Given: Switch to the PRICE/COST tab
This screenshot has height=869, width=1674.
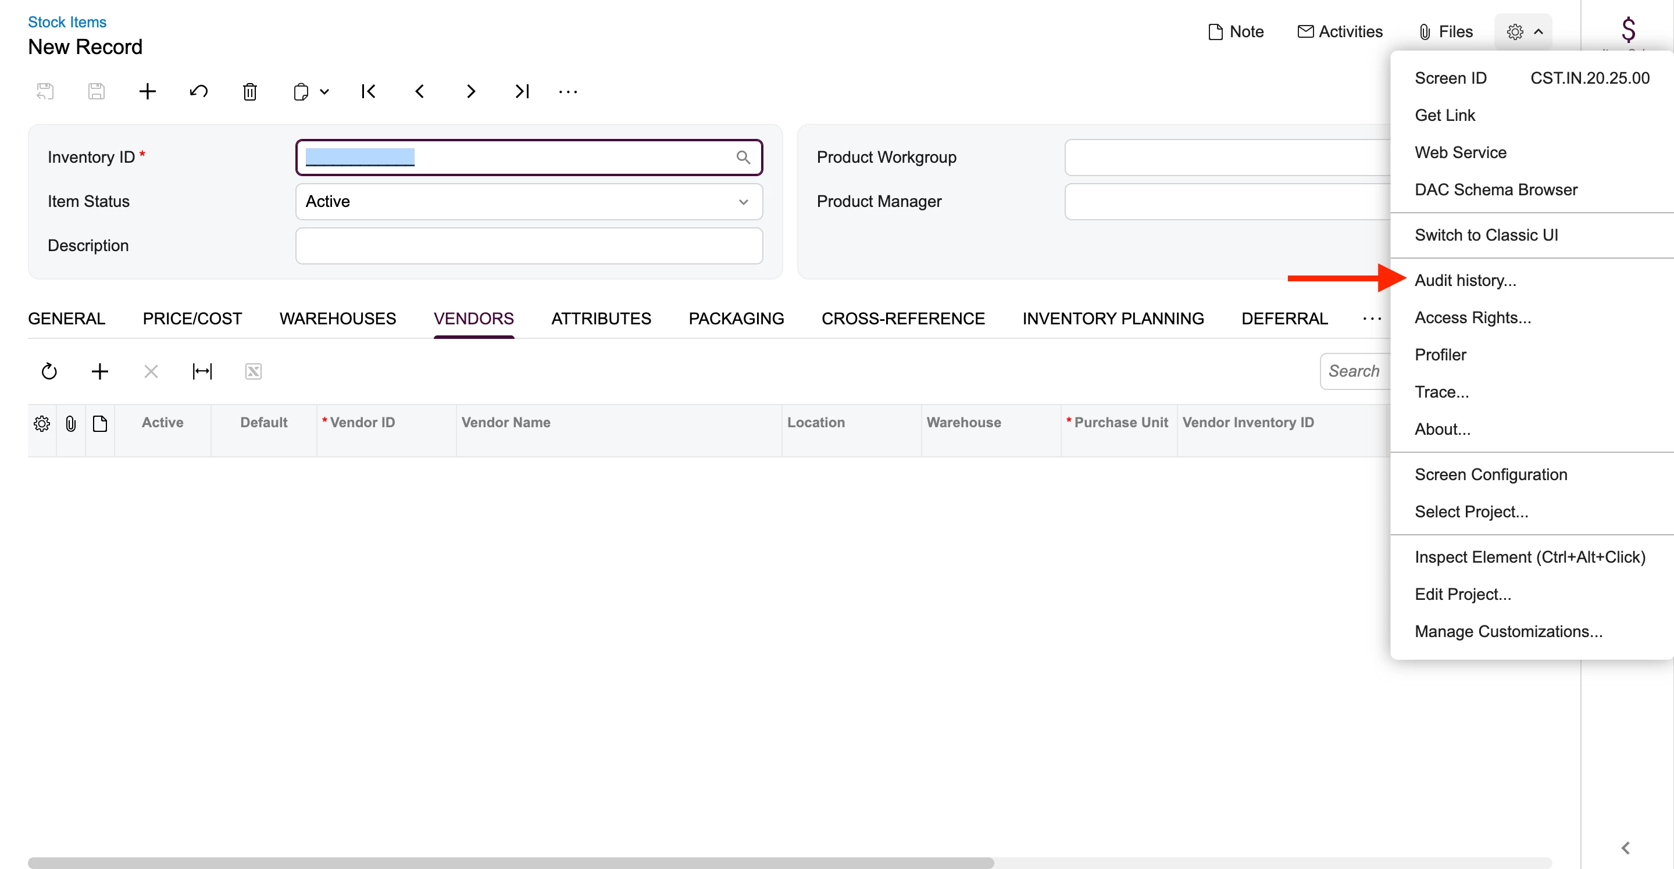Looking at the screenshot, I should coord(192,318).
